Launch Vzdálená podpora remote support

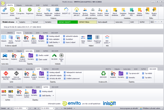click(57, 12)
